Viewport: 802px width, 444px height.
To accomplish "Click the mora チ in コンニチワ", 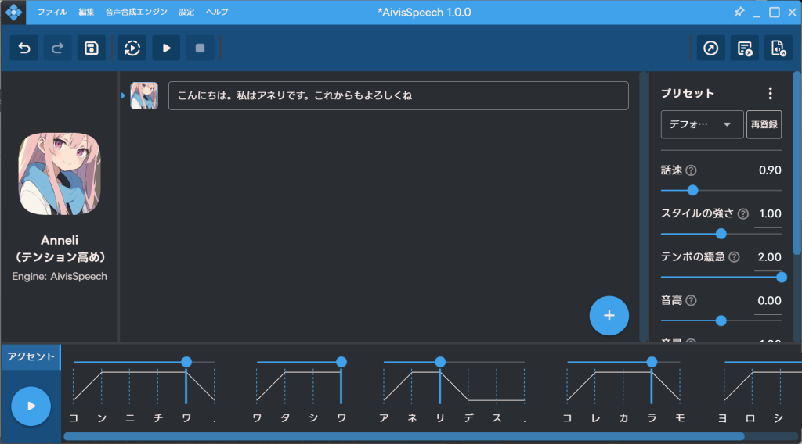I will (158, 418).
